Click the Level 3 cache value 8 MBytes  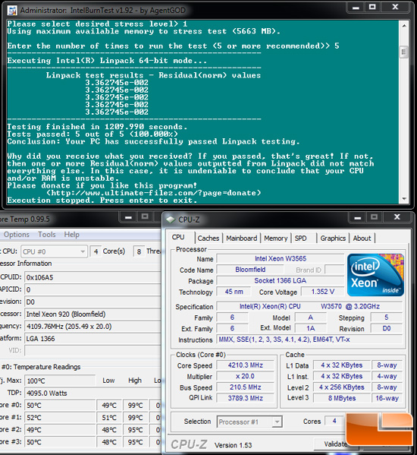(342, 398)
